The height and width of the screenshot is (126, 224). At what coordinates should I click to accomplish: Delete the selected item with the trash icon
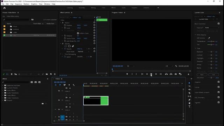point(55,74)
